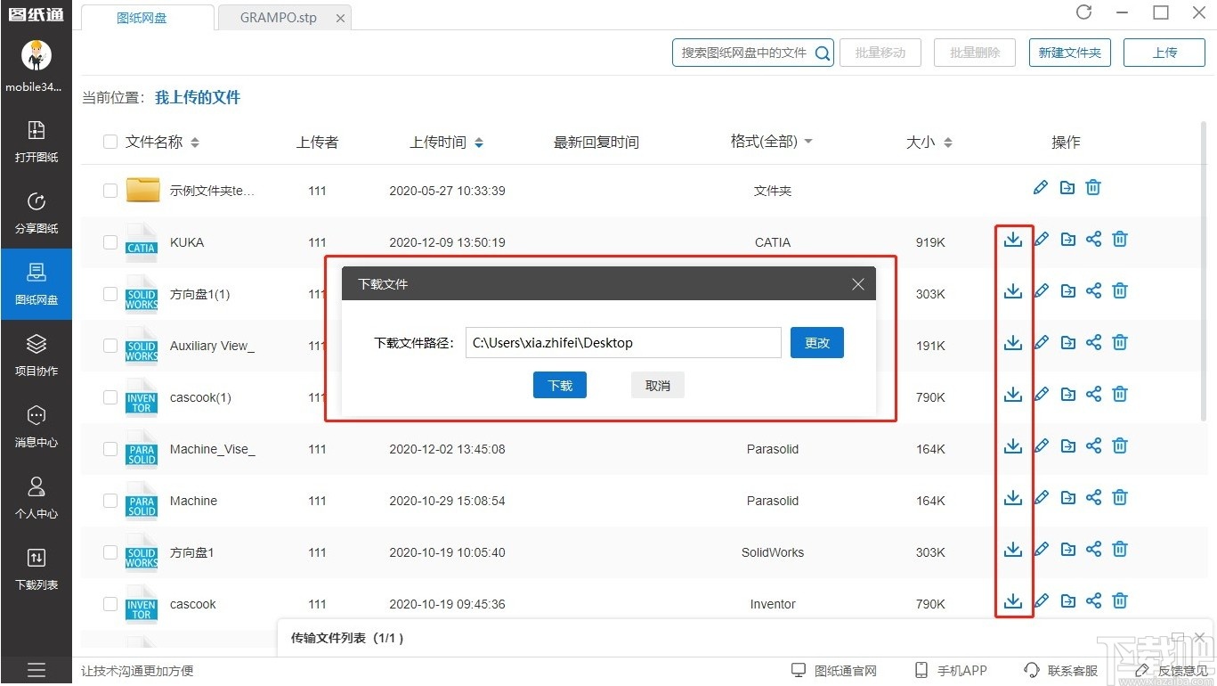Check the checkbox next to KUKA
Image resolution: width=1217 pixels, height=686 pixels.
pos(110,241)
